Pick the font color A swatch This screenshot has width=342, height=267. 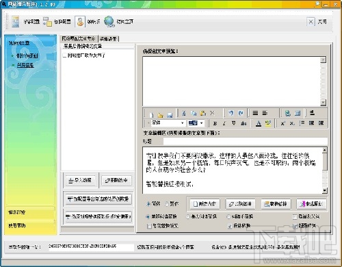[x=259, y=123]
